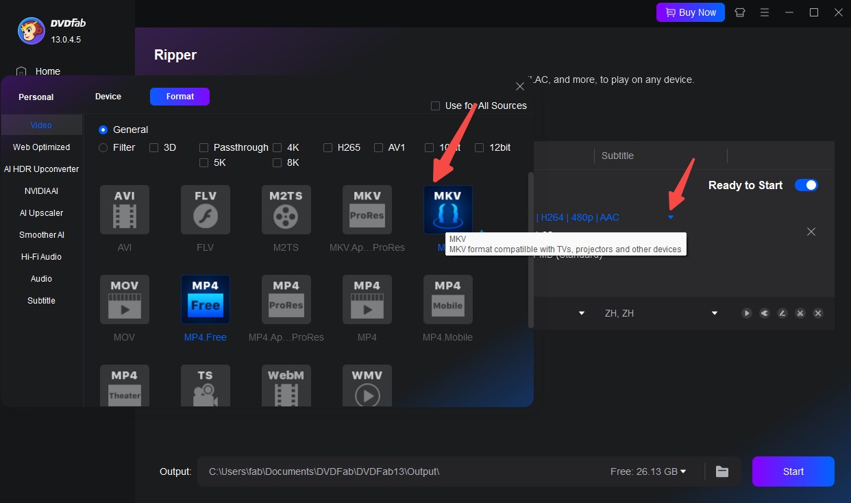Click the Start button to begin ripping

point(793,471)
